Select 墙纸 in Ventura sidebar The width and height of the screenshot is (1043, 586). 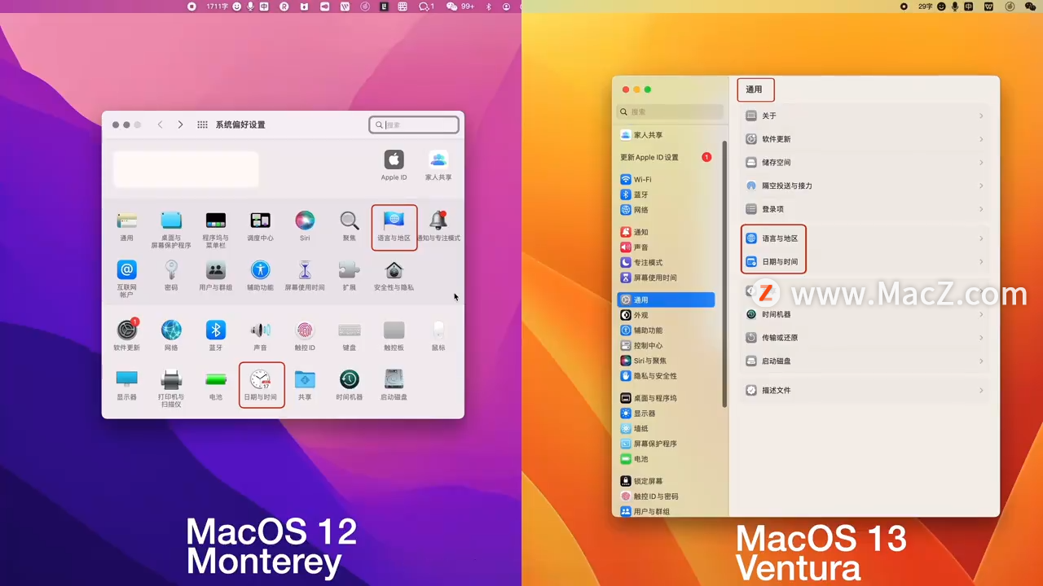[x=635, y=428]
